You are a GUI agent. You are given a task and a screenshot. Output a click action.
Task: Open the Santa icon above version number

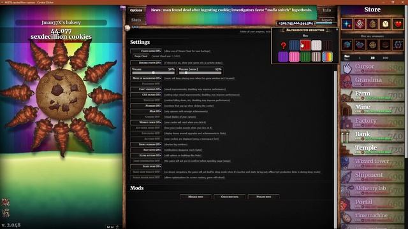[6, 213]
